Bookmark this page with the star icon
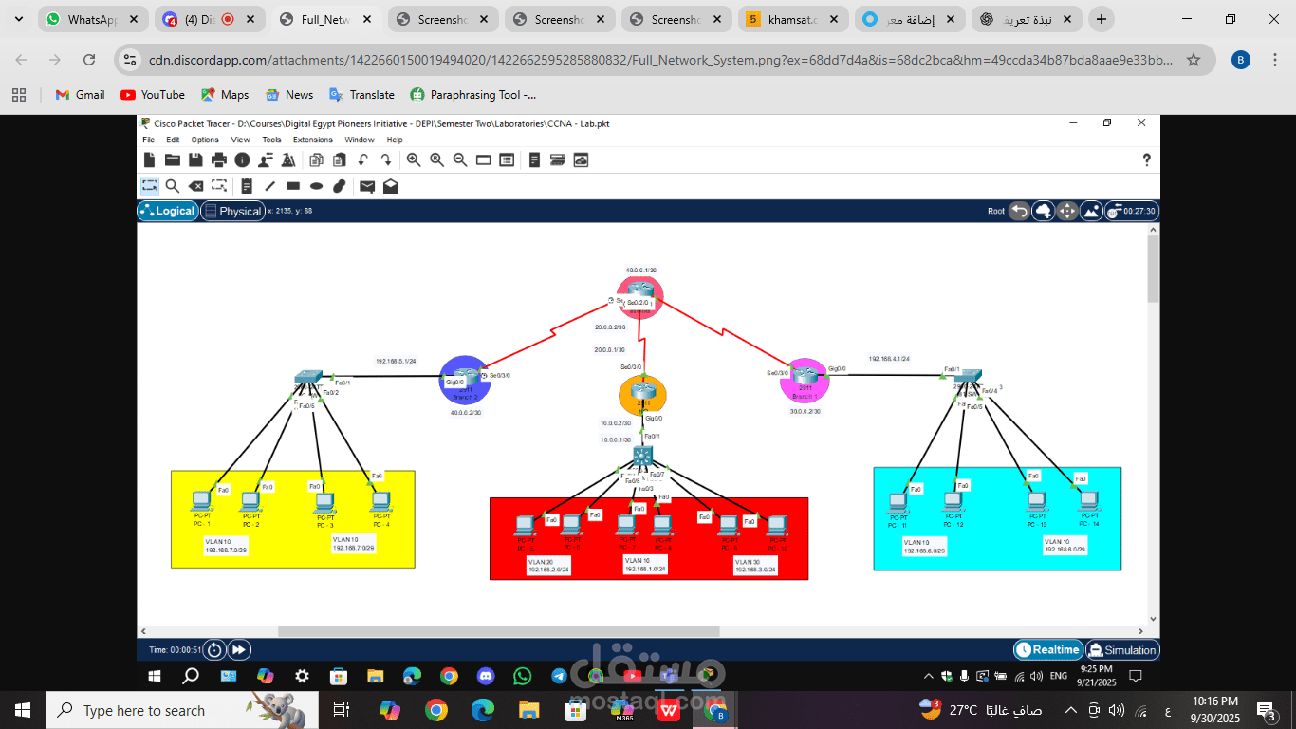 coord(1194,60)
